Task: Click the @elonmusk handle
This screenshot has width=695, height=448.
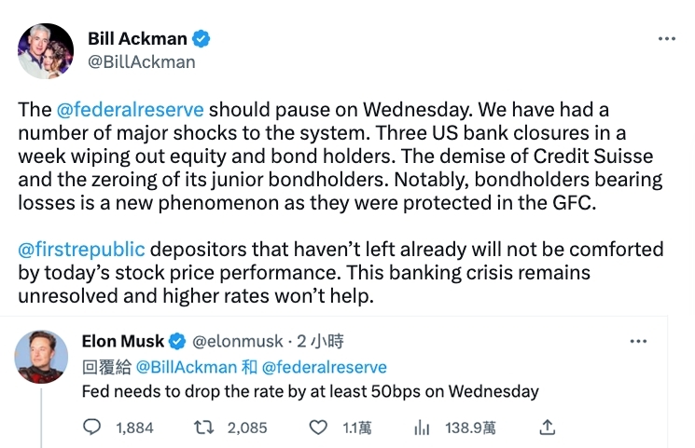Action: pos(236,341)
